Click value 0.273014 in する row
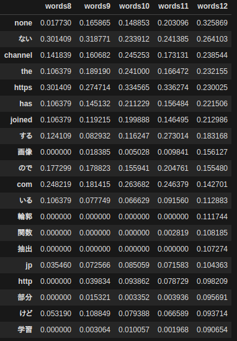The height and width of the screenshot is (341, 237). 173,136
